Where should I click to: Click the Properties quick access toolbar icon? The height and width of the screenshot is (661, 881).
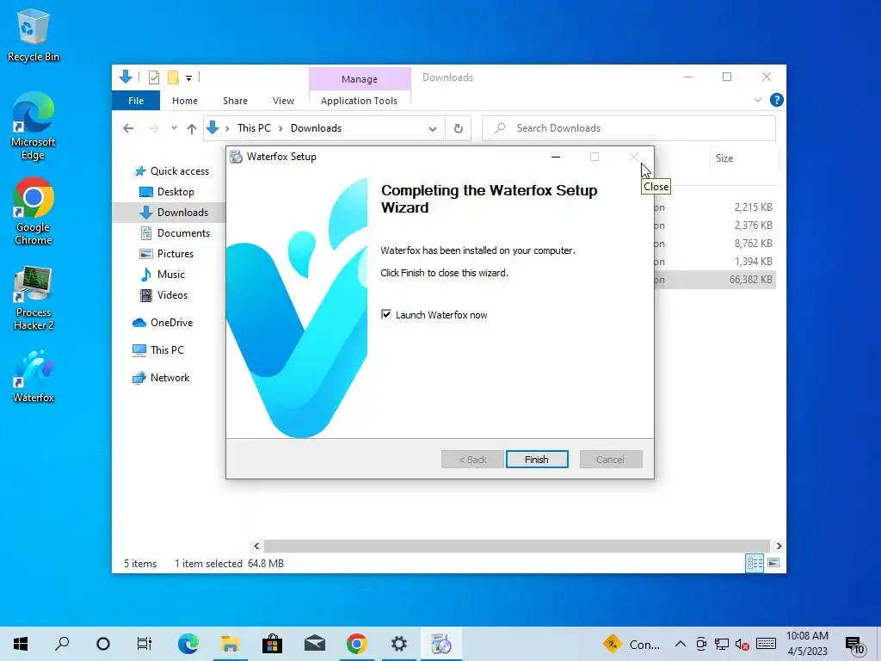click(153, 77)
